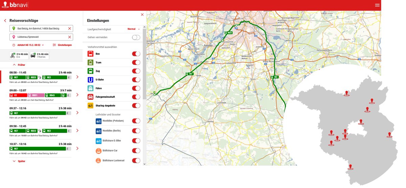
Task: Expand 09:00 - 12:07 trip details arrow
Action: click(77, 95)
